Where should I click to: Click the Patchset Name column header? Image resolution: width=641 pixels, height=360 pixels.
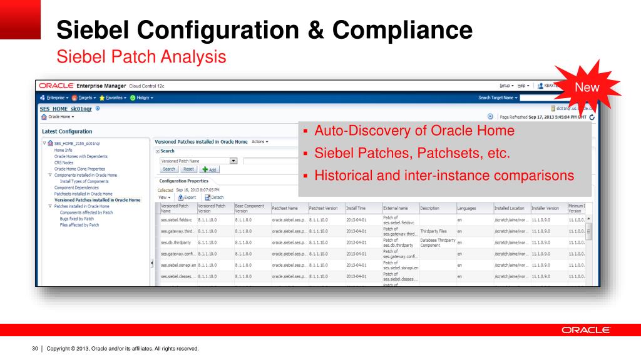click(289, 208)
